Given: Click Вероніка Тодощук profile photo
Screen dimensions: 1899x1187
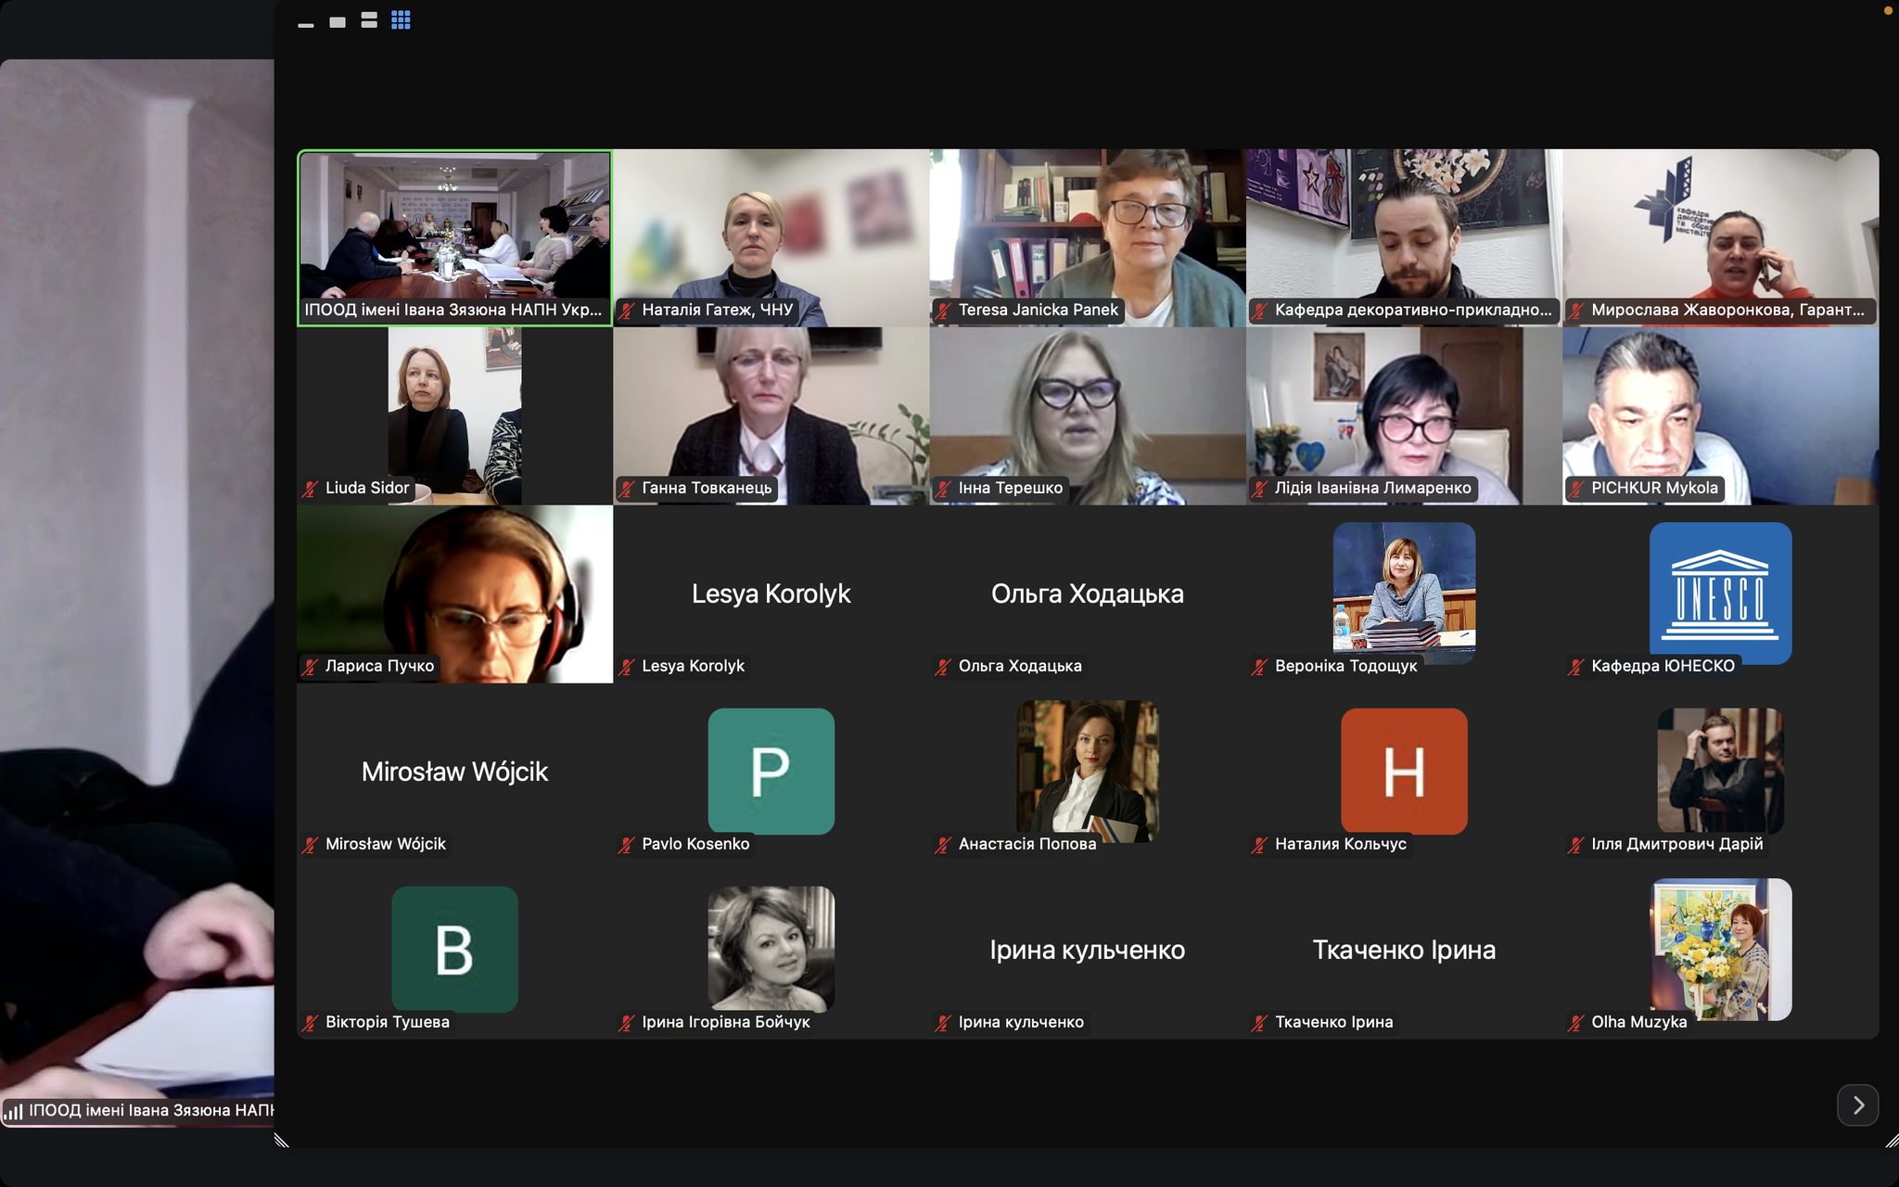Looking at the screenshot, I should [x=1404, y=592].
